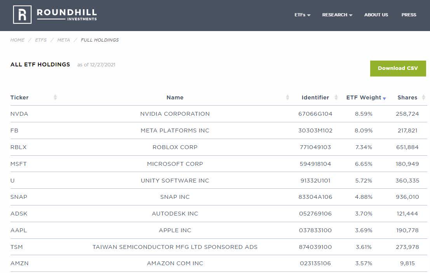The height and width of the screenshot is (273, 430).
Task: Click APPLE INC name cell
Action: coord(175,230)
